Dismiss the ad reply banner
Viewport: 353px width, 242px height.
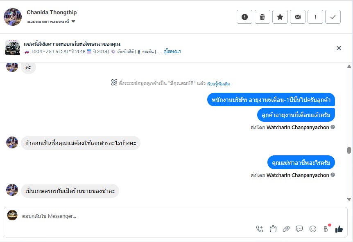pos(339,48)
